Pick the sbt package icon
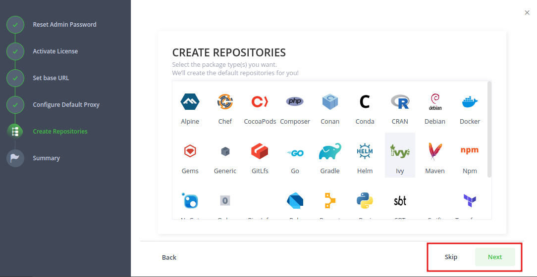Screen dimensions: 537x277 (x=400, y=201)
